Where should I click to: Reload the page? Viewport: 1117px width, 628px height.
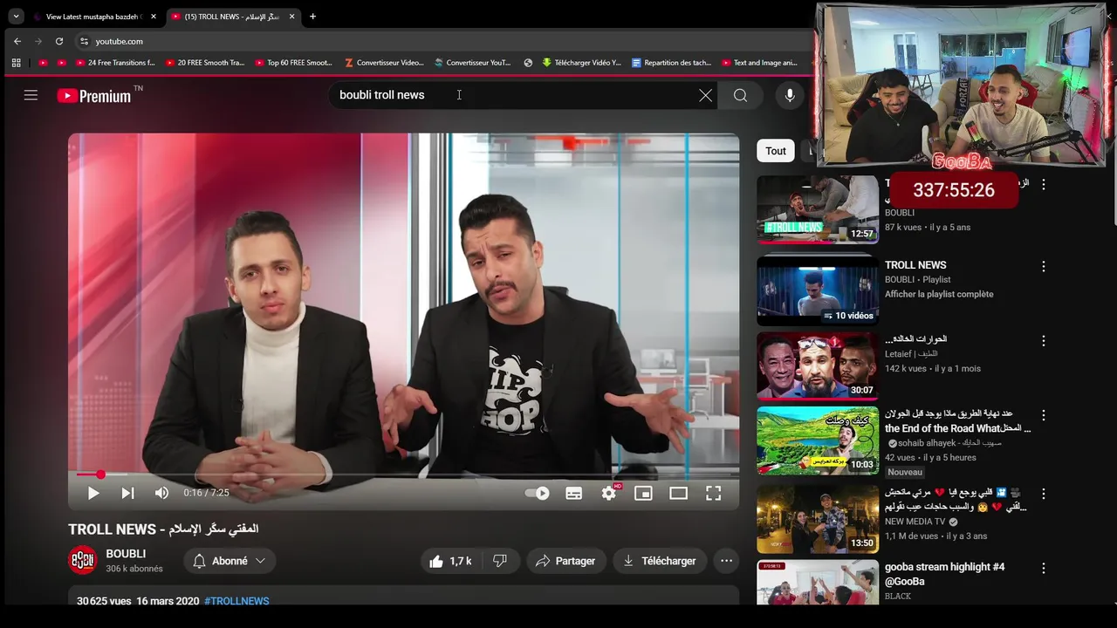coord(59,41)
